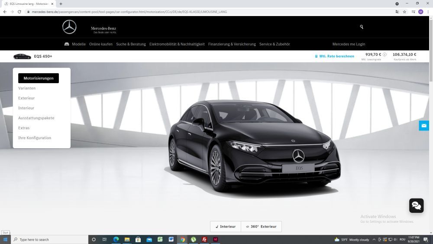
Task: Go back with the browser back arrow
Action: click(x=5, y=12)
